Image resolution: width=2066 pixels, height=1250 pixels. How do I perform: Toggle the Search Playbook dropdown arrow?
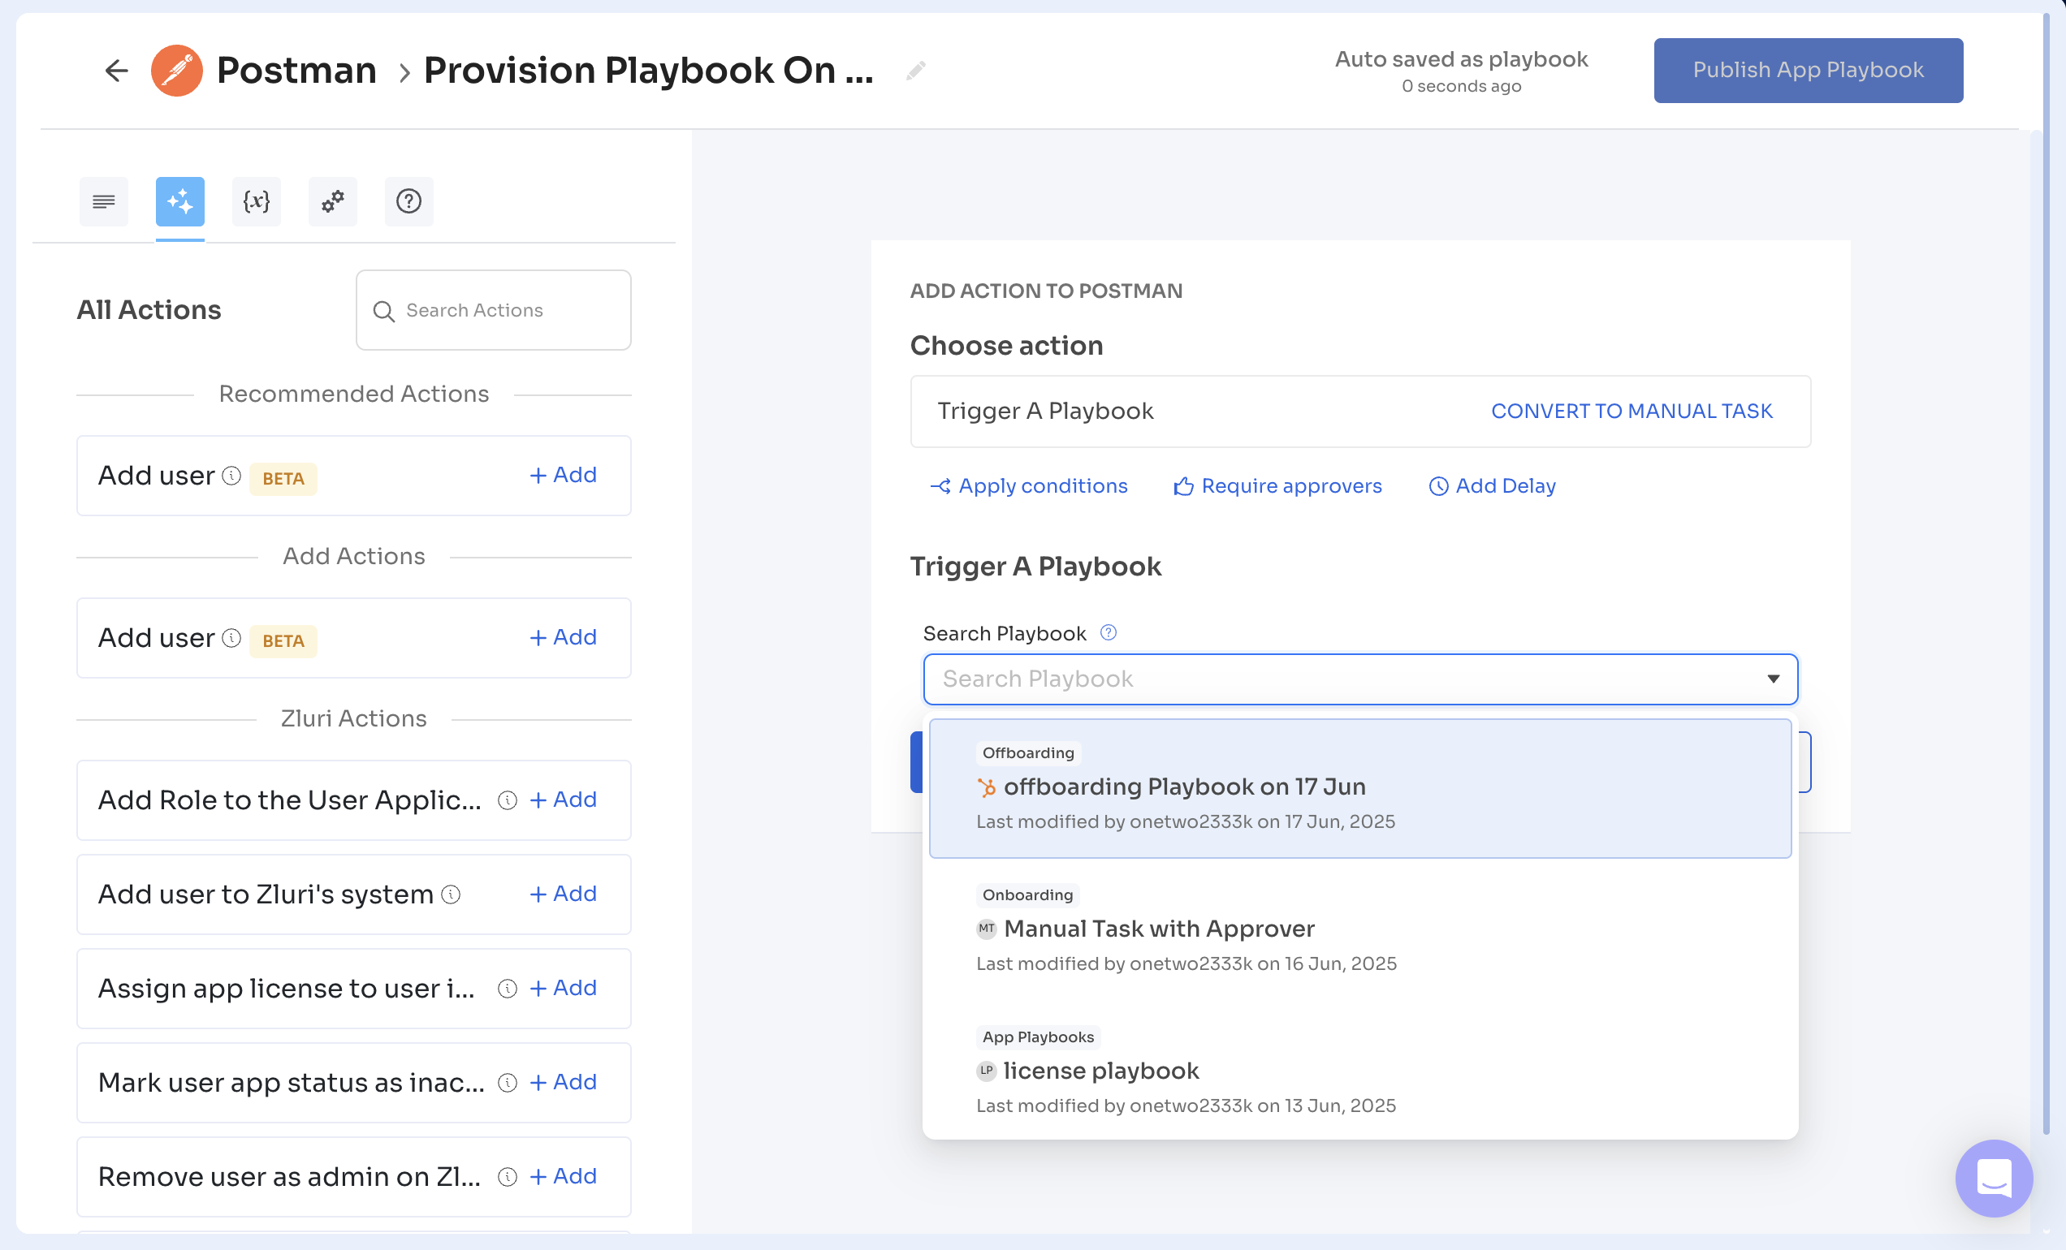(1773, 679)
